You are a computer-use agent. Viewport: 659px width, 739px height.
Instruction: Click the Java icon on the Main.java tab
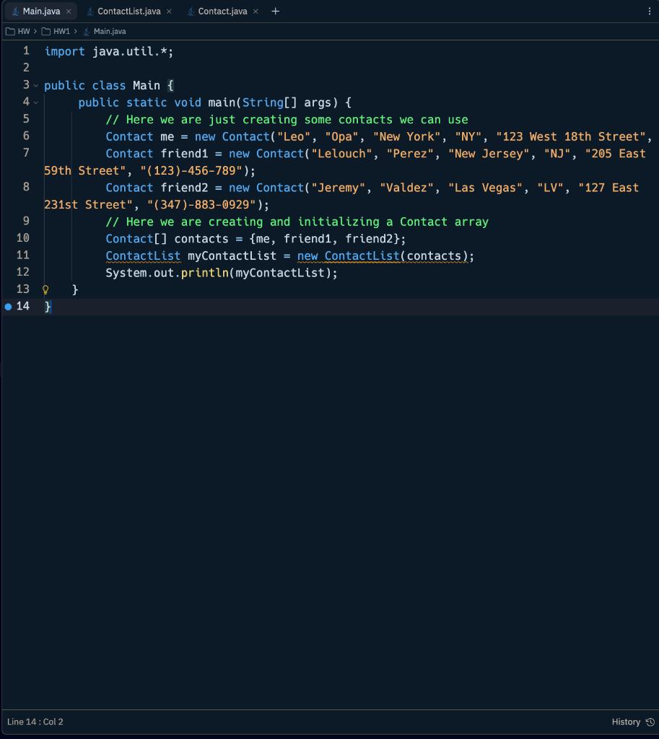[16, 11]
